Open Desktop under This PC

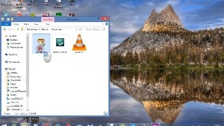coord(12,73)
